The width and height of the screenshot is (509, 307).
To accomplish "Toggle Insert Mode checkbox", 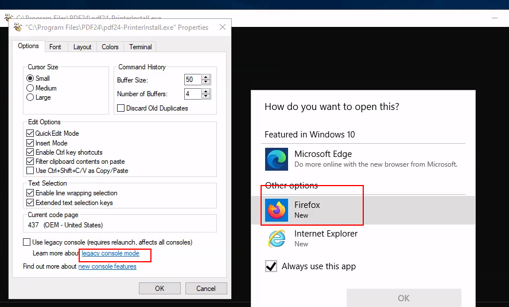I will coord(30,143).
